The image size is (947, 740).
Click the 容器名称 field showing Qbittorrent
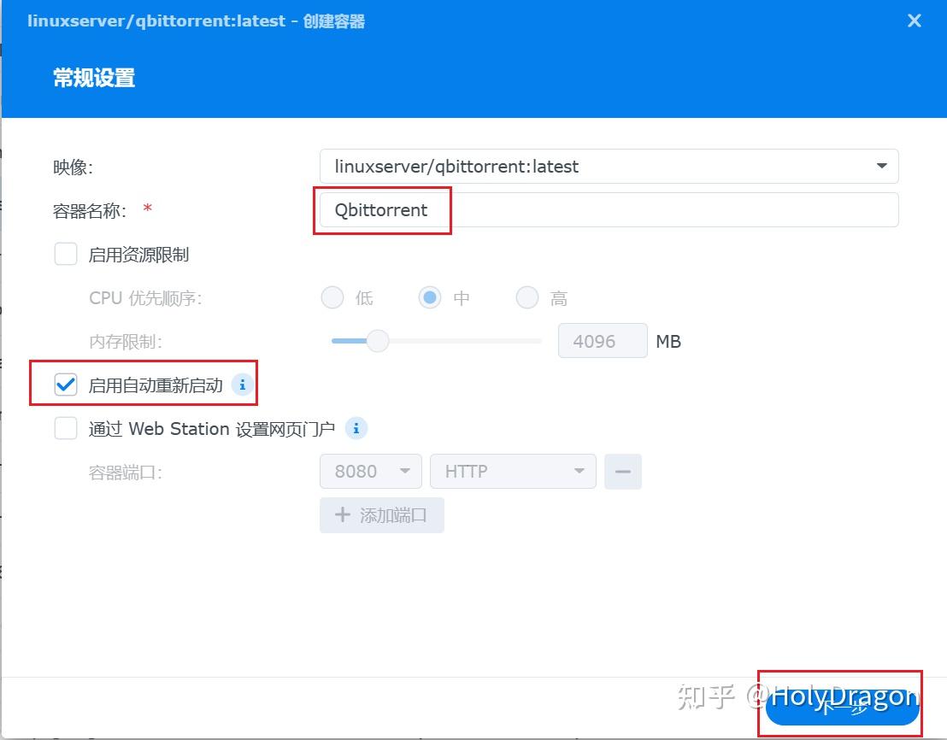pyautogui.click(x=427, y=209)
